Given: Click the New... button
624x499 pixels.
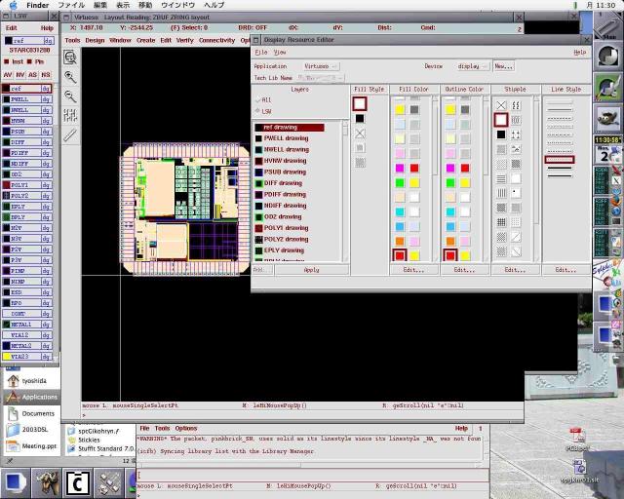Looking at the screenshot, I should (503, 66).
